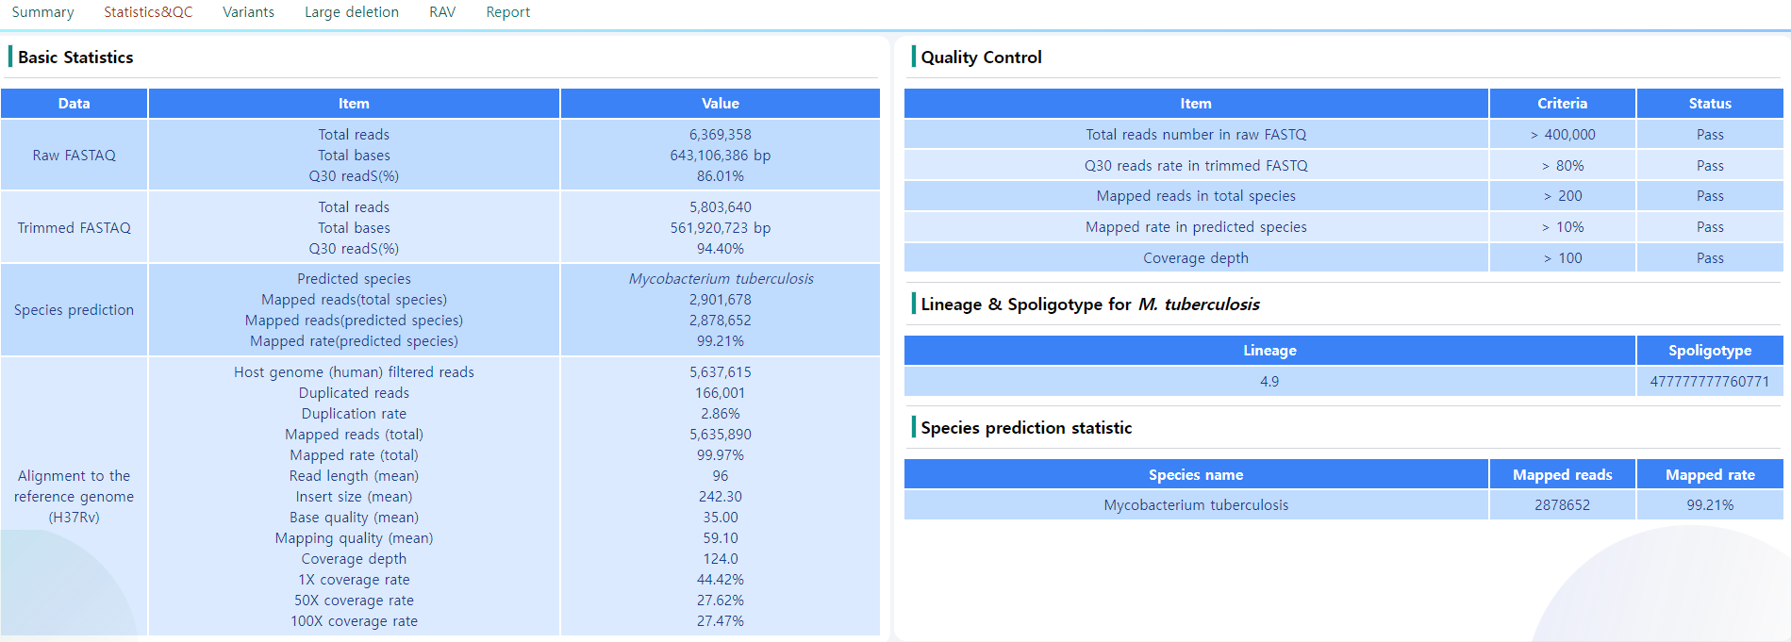Click the > 400,000 criteria cell
This screenshot has height=642, width=1791.
1563,135
